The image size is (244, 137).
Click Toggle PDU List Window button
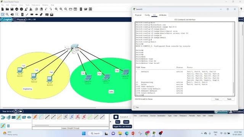coord(122,126)
